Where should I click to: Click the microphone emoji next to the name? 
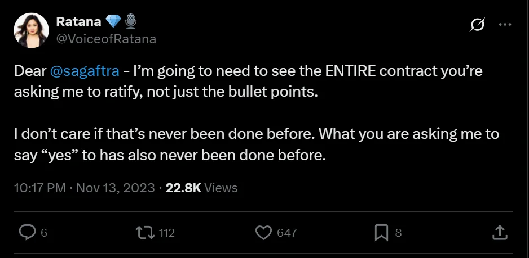coord(131,22)
